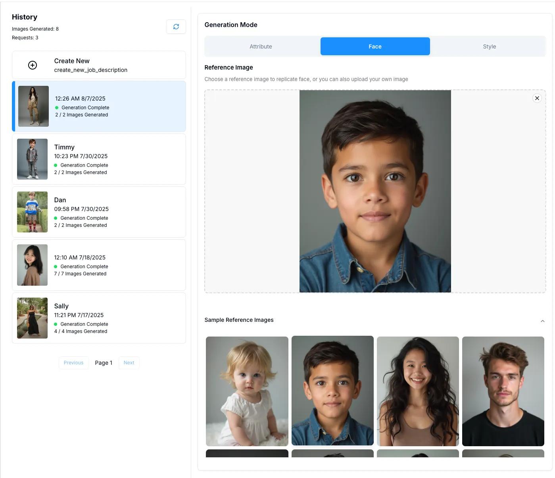This screenshot has width=555, height=478.
Task: Refresh the History panel
Action: pos(176,27)
